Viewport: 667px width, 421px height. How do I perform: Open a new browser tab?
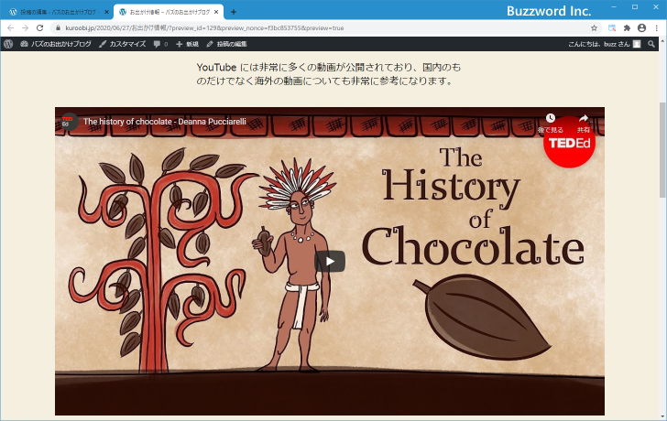[233, 12]
